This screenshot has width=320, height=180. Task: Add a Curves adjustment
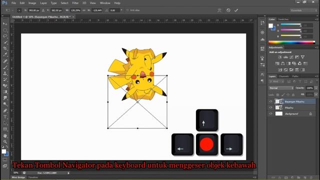coord(291,57)
